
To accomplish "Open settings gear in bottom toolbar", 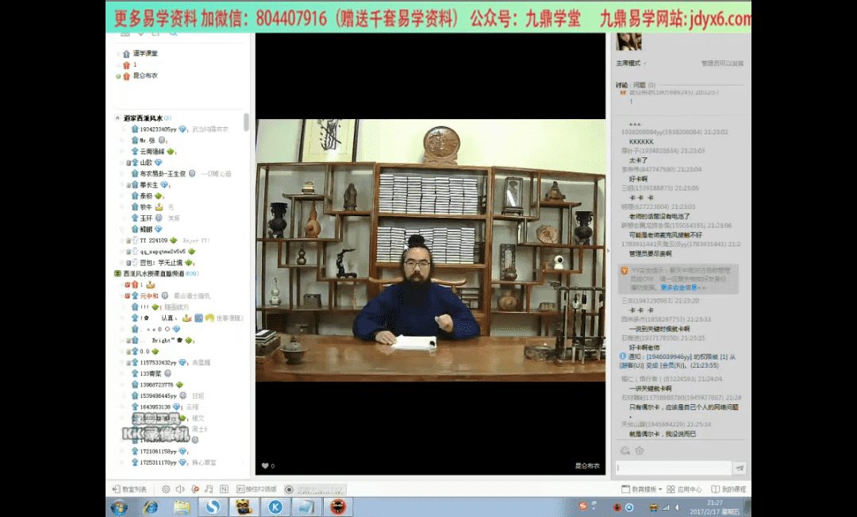I will (166, 489).
